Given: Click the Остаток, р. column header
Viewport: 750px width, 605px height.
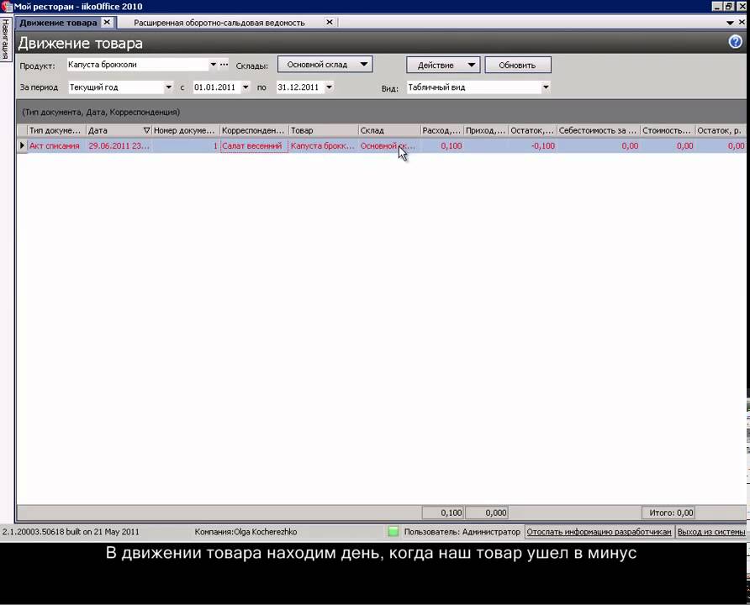Looking at the screenshot, I should click(721, 130).
